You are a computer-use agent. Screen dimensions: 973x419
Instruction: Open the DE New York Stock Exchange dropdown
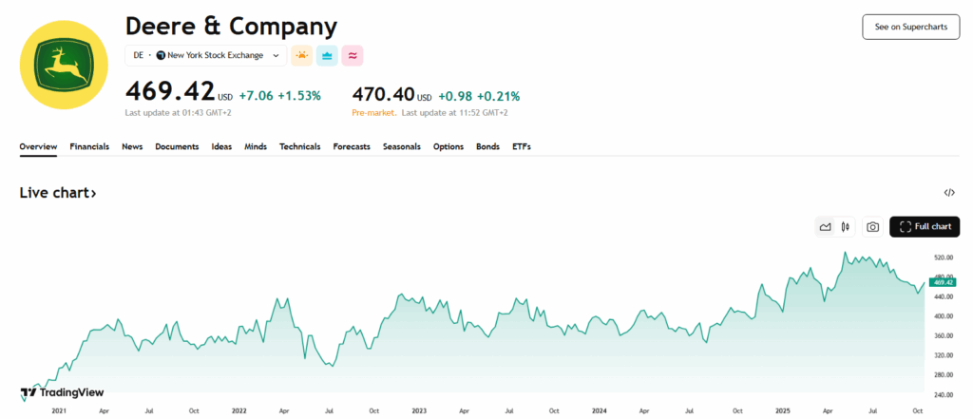point(206,56)
